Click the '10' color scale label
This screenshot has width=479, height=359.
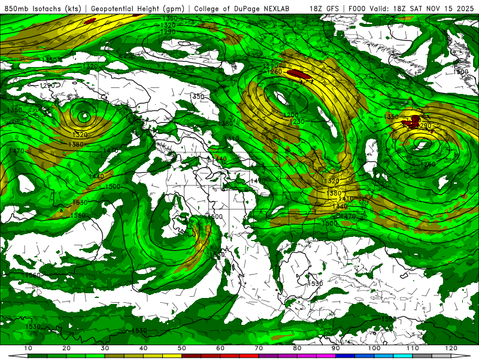(x=28, y=348)
